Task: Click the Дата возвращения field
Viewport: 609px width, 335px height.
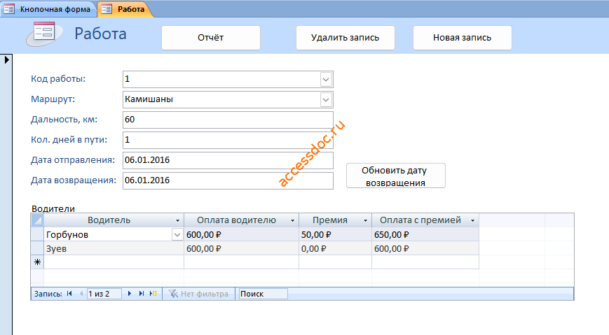Action: 228,180
